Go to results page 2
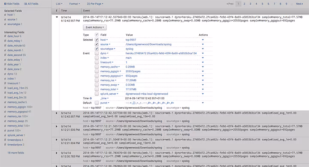 244,4
